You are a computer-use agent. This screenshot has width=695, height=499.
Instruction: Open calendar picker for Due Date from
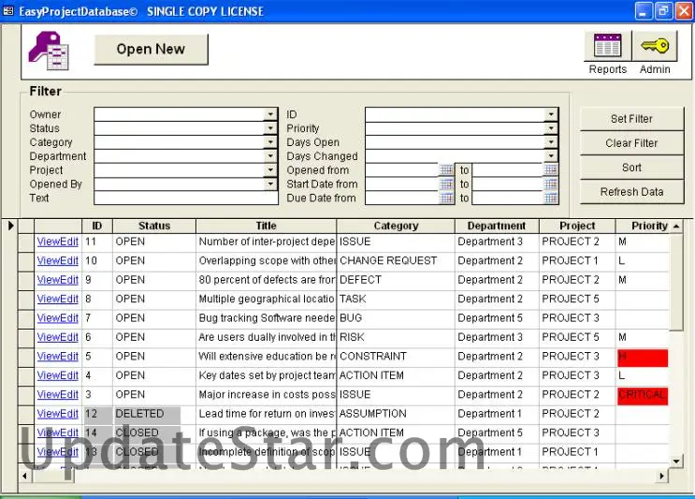[446, 198]
